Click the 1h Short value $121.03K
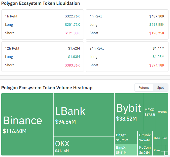Screen dimensions: 170x157 coord(72,33)
